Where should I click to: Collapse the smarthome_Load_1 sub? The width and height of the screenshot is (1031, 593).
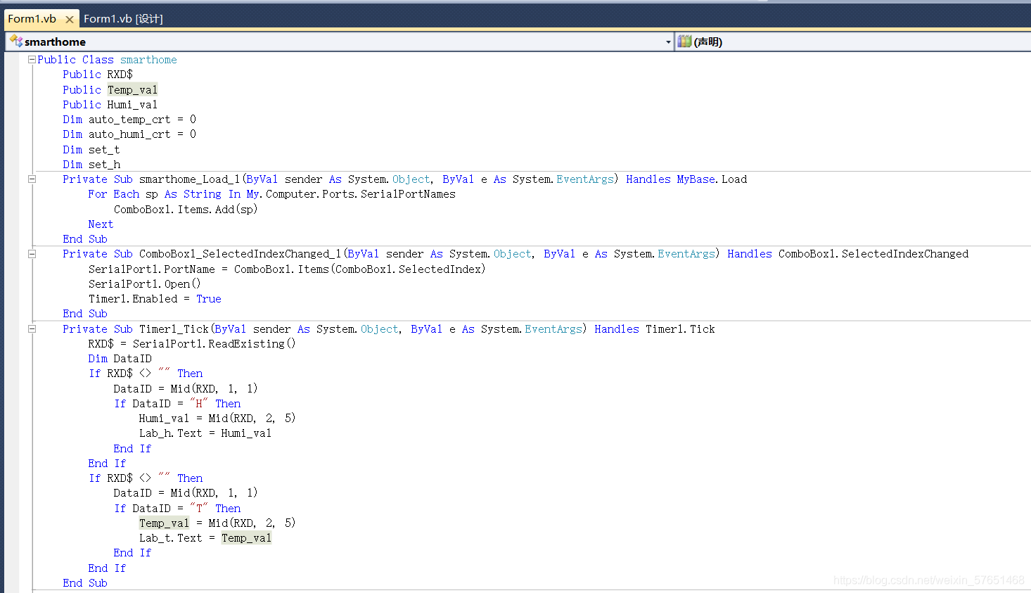(32, 179)
